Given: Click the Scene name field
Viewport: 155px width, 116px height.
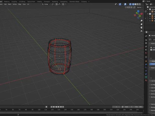Looking at the screenshot, I should [150, 1].
